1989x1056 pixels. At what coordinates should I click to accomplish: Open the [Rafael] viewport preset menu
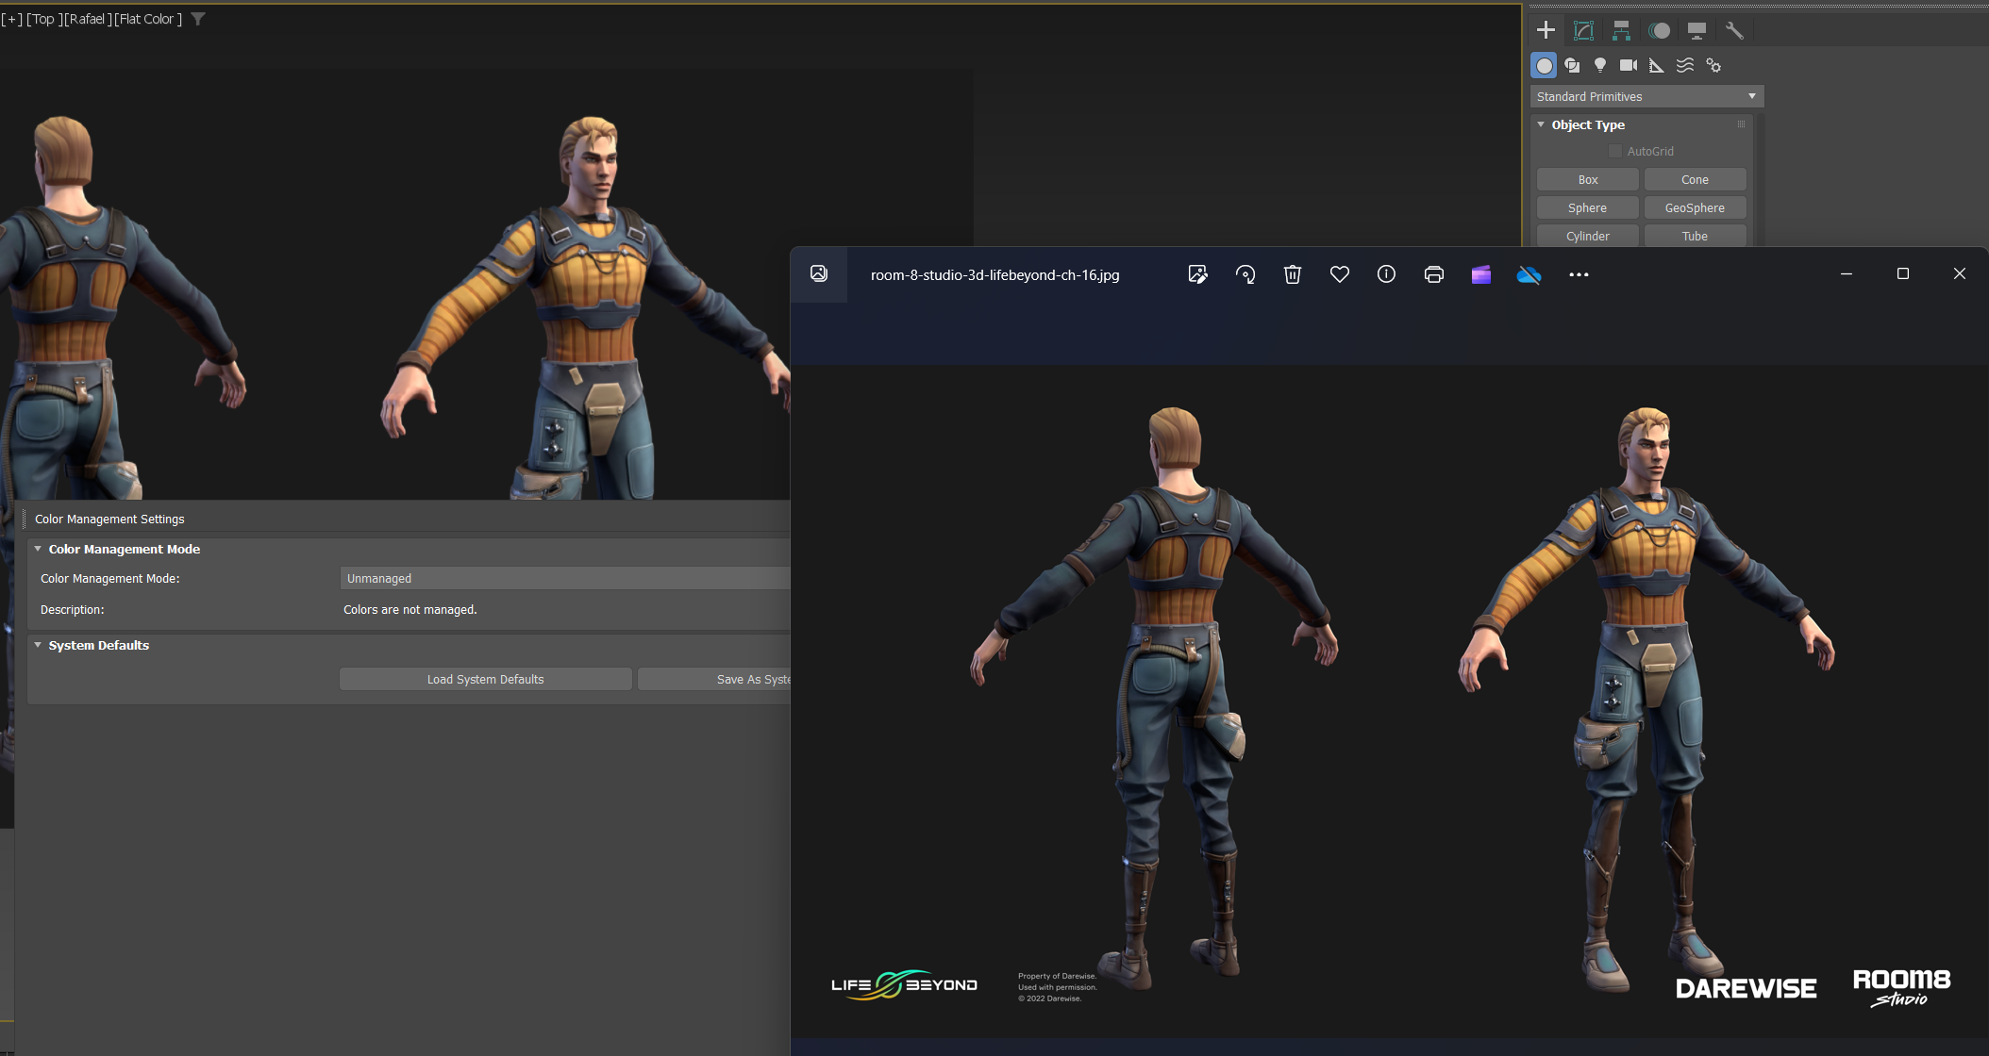click(x=88, y=19)
